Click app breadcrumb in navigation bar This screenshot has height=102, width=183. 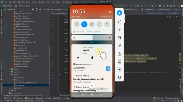[x=16, y=6]
